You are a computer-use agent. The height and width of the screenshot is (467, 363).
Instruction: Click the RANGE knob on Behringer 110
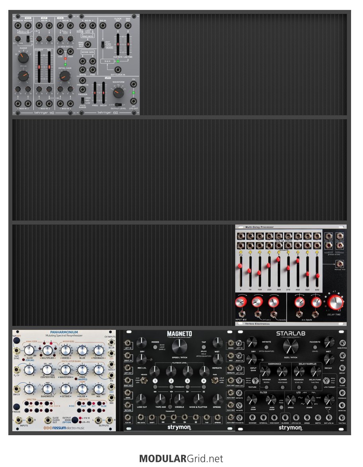tap(23, 58)
